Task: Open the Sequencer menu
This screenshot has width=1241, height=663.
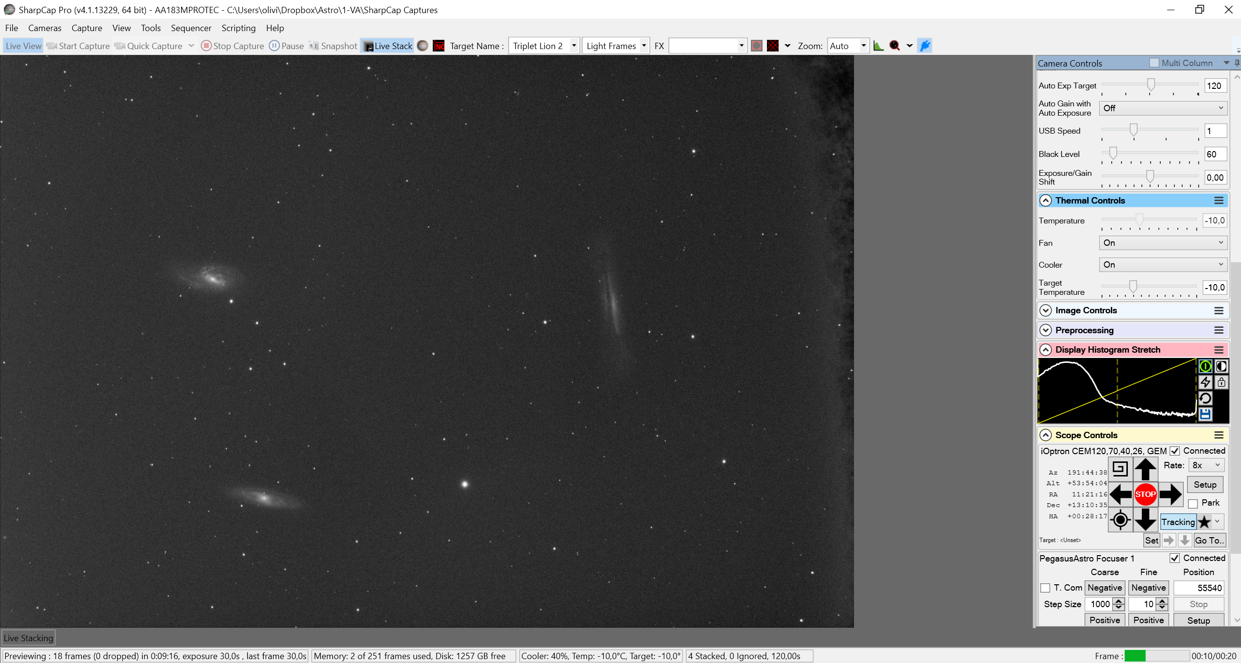Action: (x=191, y=28)
